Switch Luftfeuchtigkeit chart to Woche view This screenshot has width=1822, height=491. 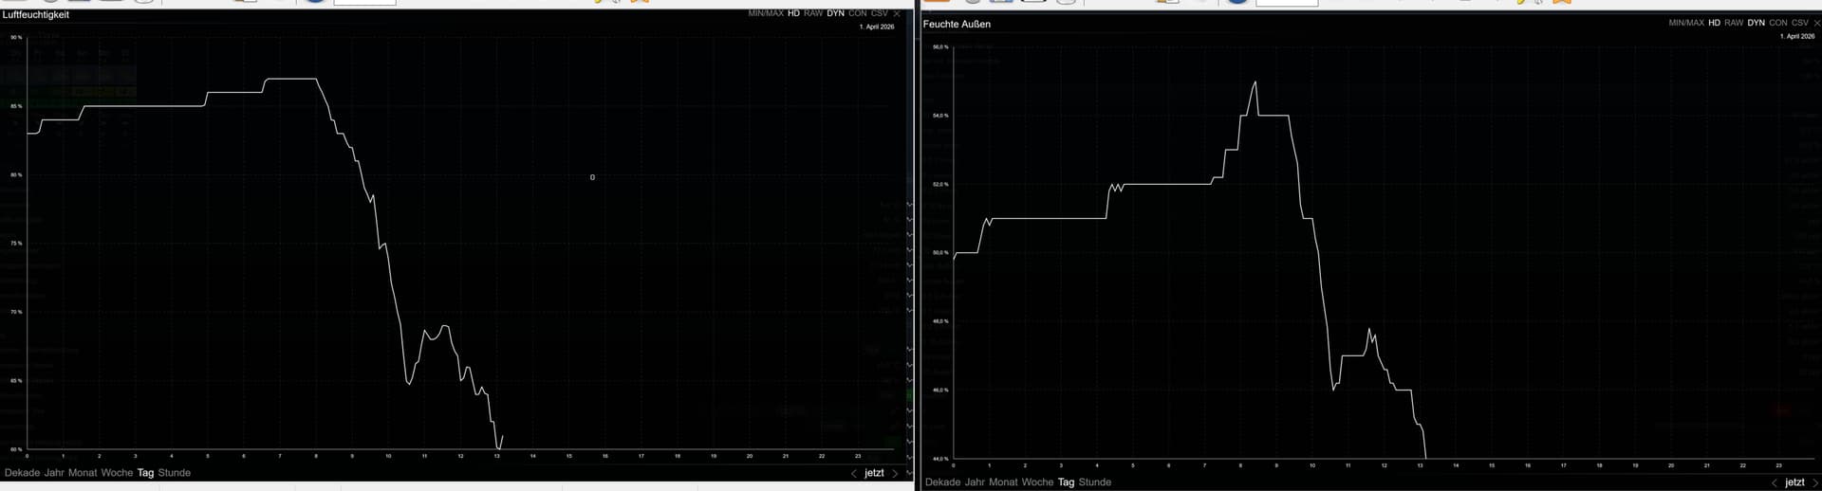[x=117, y=473]
